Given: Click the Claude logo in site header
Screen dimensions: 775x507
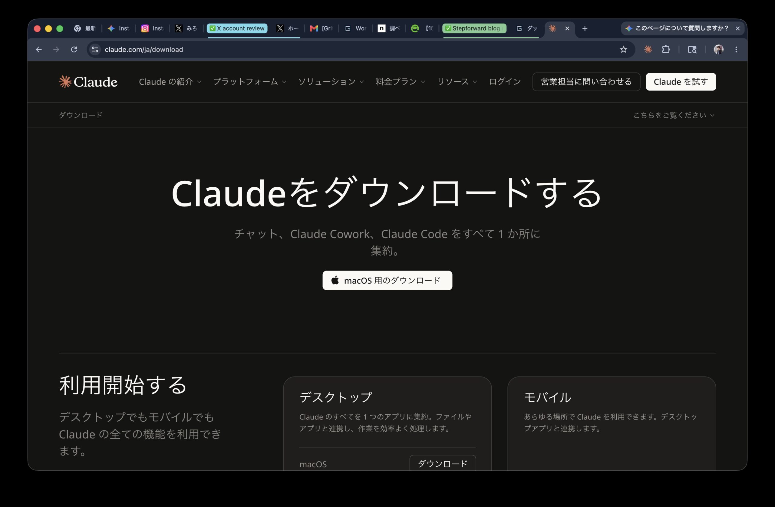Looking at the screenshot, I should (88, 82).
